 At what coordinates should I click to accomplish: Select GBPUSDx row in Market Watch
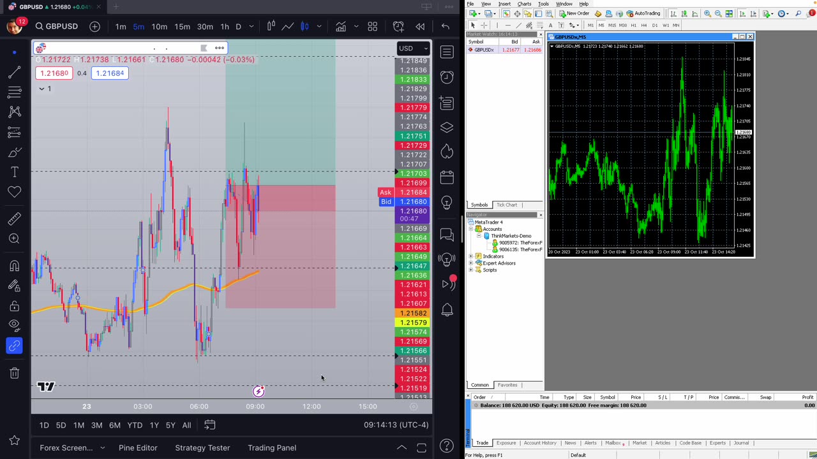tap(505, 50)
